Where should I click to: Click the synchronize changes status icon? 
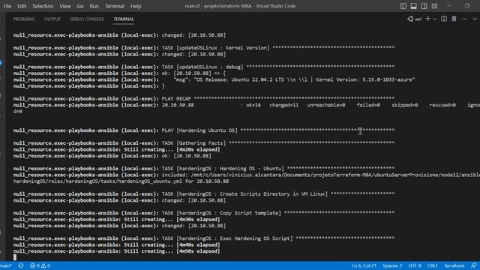(x=21, y=265)
